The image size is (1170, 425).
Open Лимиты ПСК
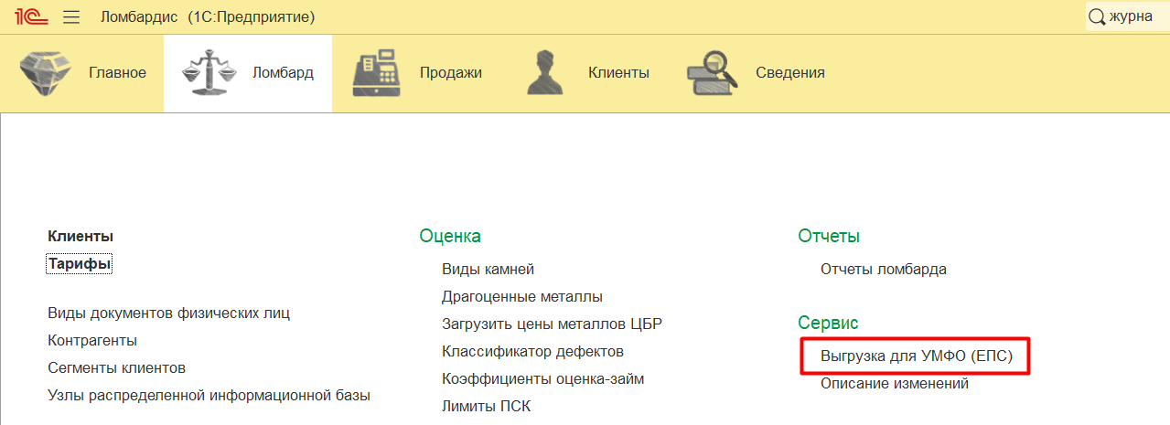click(x=486, y=406)
